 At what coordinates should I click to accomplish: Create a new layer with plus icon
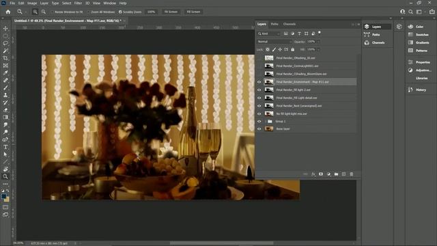point(343,174)
